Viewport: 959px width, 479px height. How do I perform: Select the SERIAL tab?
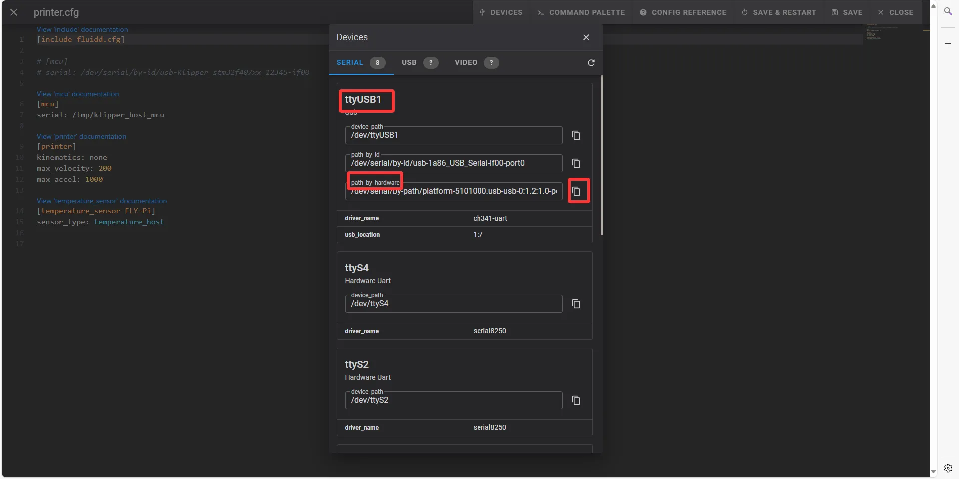(x=360, y=62)
